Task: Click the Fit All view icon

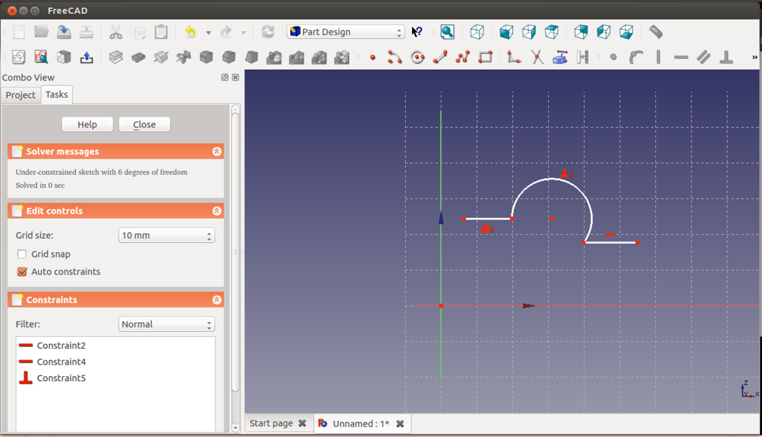Action: tap(447, 32)
